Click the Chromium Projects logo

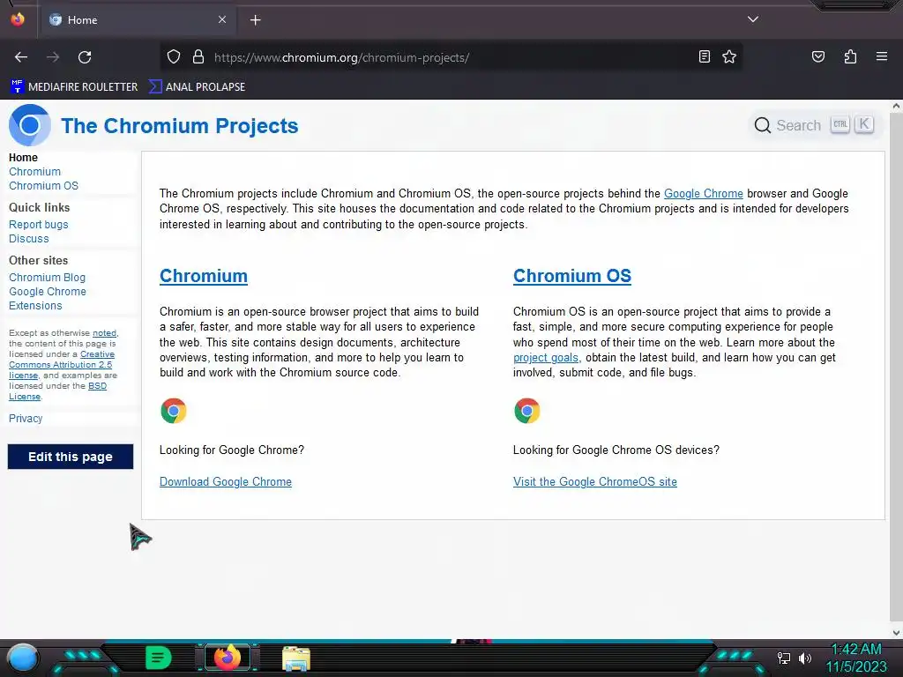click(29, 125)
